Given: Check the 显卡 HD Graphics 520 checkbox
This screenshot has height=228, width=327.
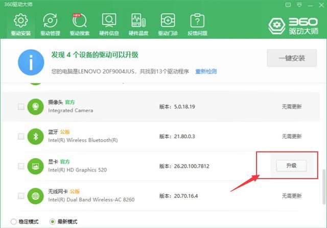Looking at the screenshot, I should tap(21, 166).
